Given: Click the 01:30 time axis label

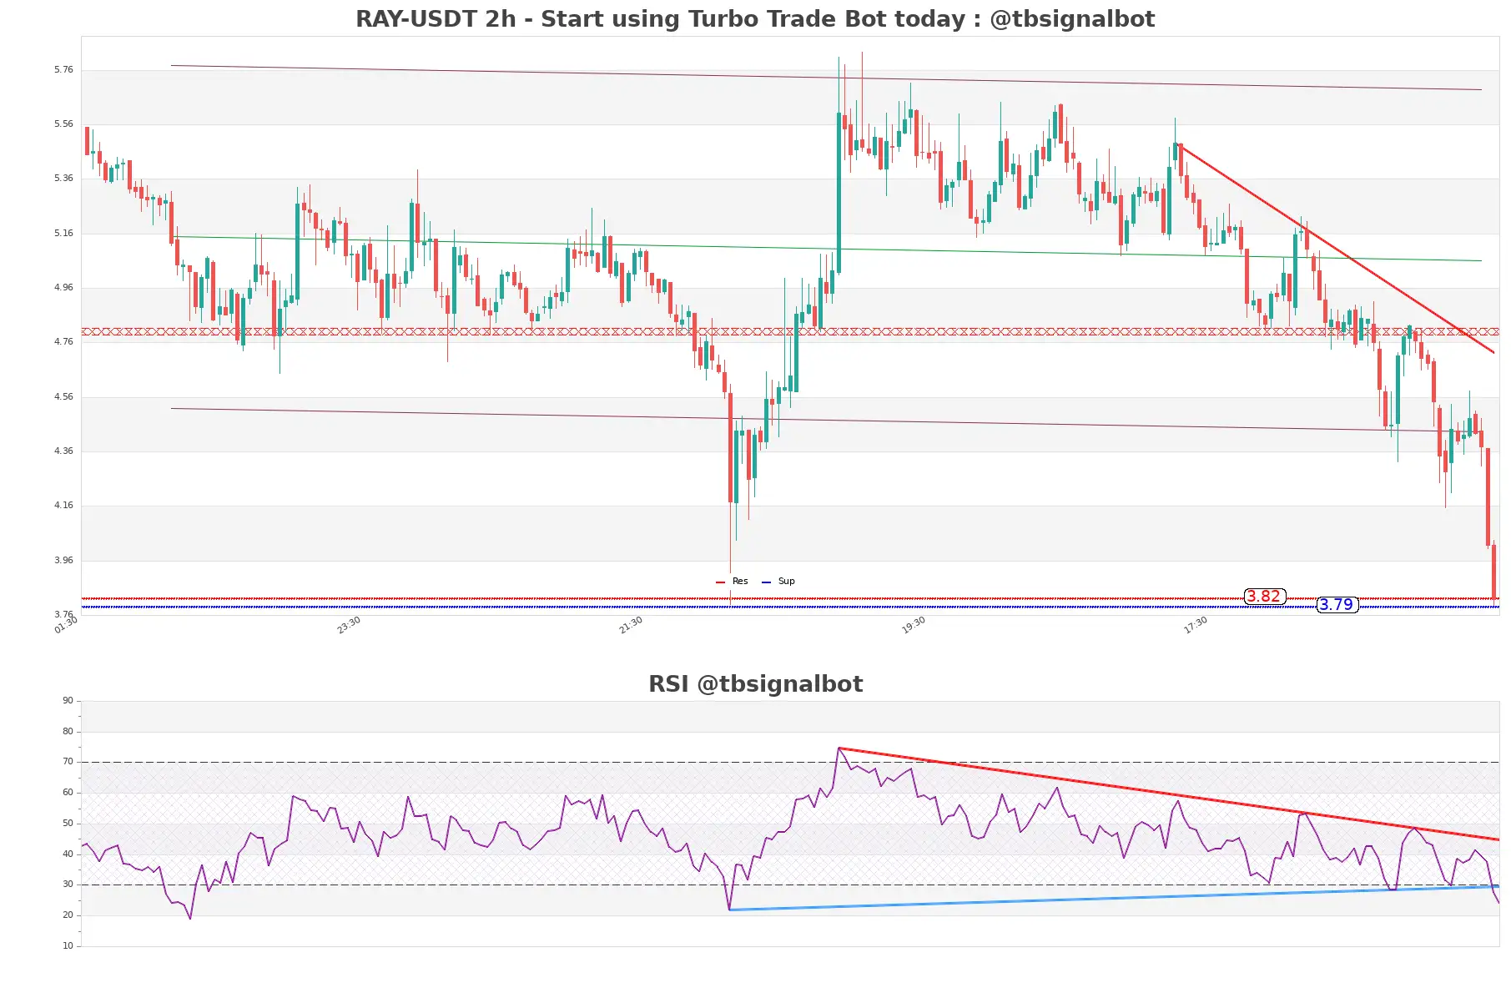Looking at the screenshot, I should (66, 625).
